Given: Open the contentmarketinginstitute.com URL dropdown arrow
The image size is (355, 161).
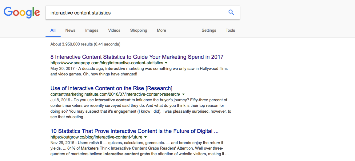Looking at the screenshot, I should click(x=183, y=94).
